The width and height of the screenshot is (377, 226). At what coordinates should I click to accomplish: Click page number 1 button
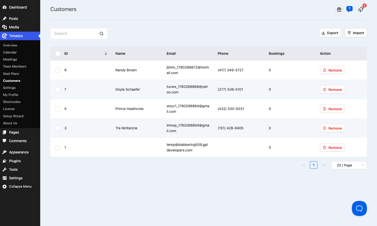[314, 165]
